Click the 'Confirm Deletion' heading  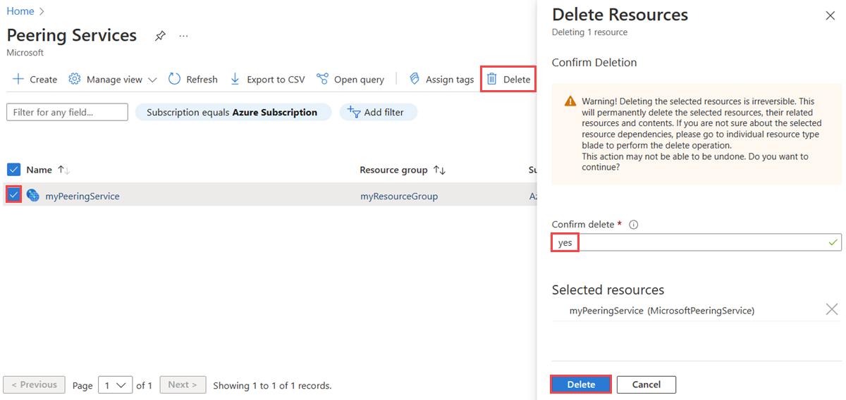594,63
